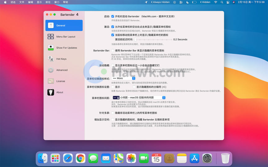Click the 歌 input-method menu bar icon
The image size is (268, 167).
click(181, 2)
